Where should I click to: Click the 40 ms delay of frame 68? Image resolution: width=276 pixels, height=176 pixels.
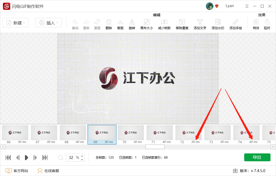tap(80, 142)
